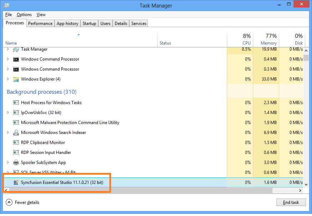
Task: Click the vertical scrollbar down arrow
Action: point(306,185)
